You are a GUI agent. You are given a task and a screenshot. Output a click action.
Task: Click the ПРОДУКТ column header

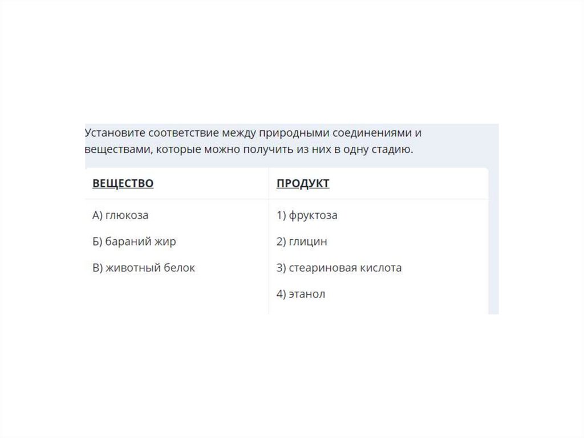[x=303, y=183]
